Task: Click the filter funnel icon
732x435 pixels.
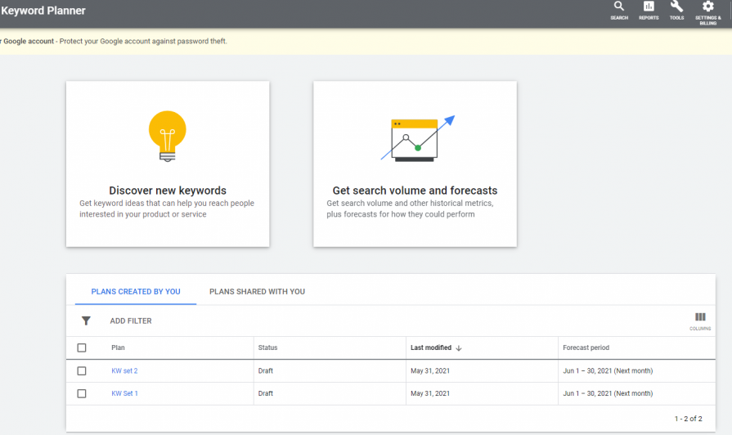Action: 86,321
